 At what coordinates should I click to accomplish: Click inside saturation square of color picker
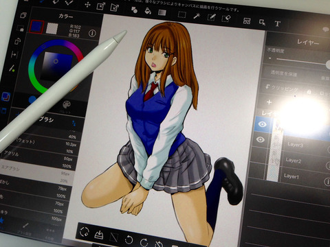[57, 66]
